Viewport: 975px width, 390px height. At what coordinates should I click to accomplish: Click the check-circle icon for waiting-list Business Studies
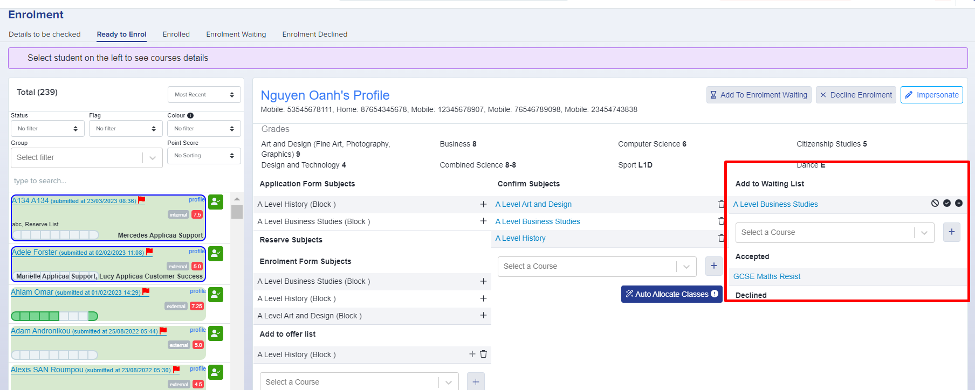947,203
